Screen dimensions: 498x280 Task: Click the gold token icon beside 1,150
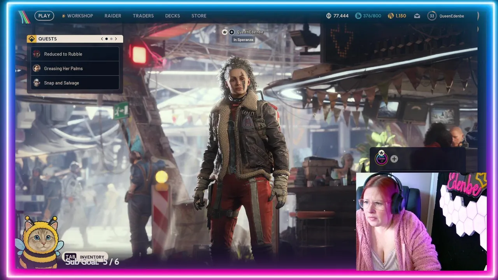(x=391, y=16)
